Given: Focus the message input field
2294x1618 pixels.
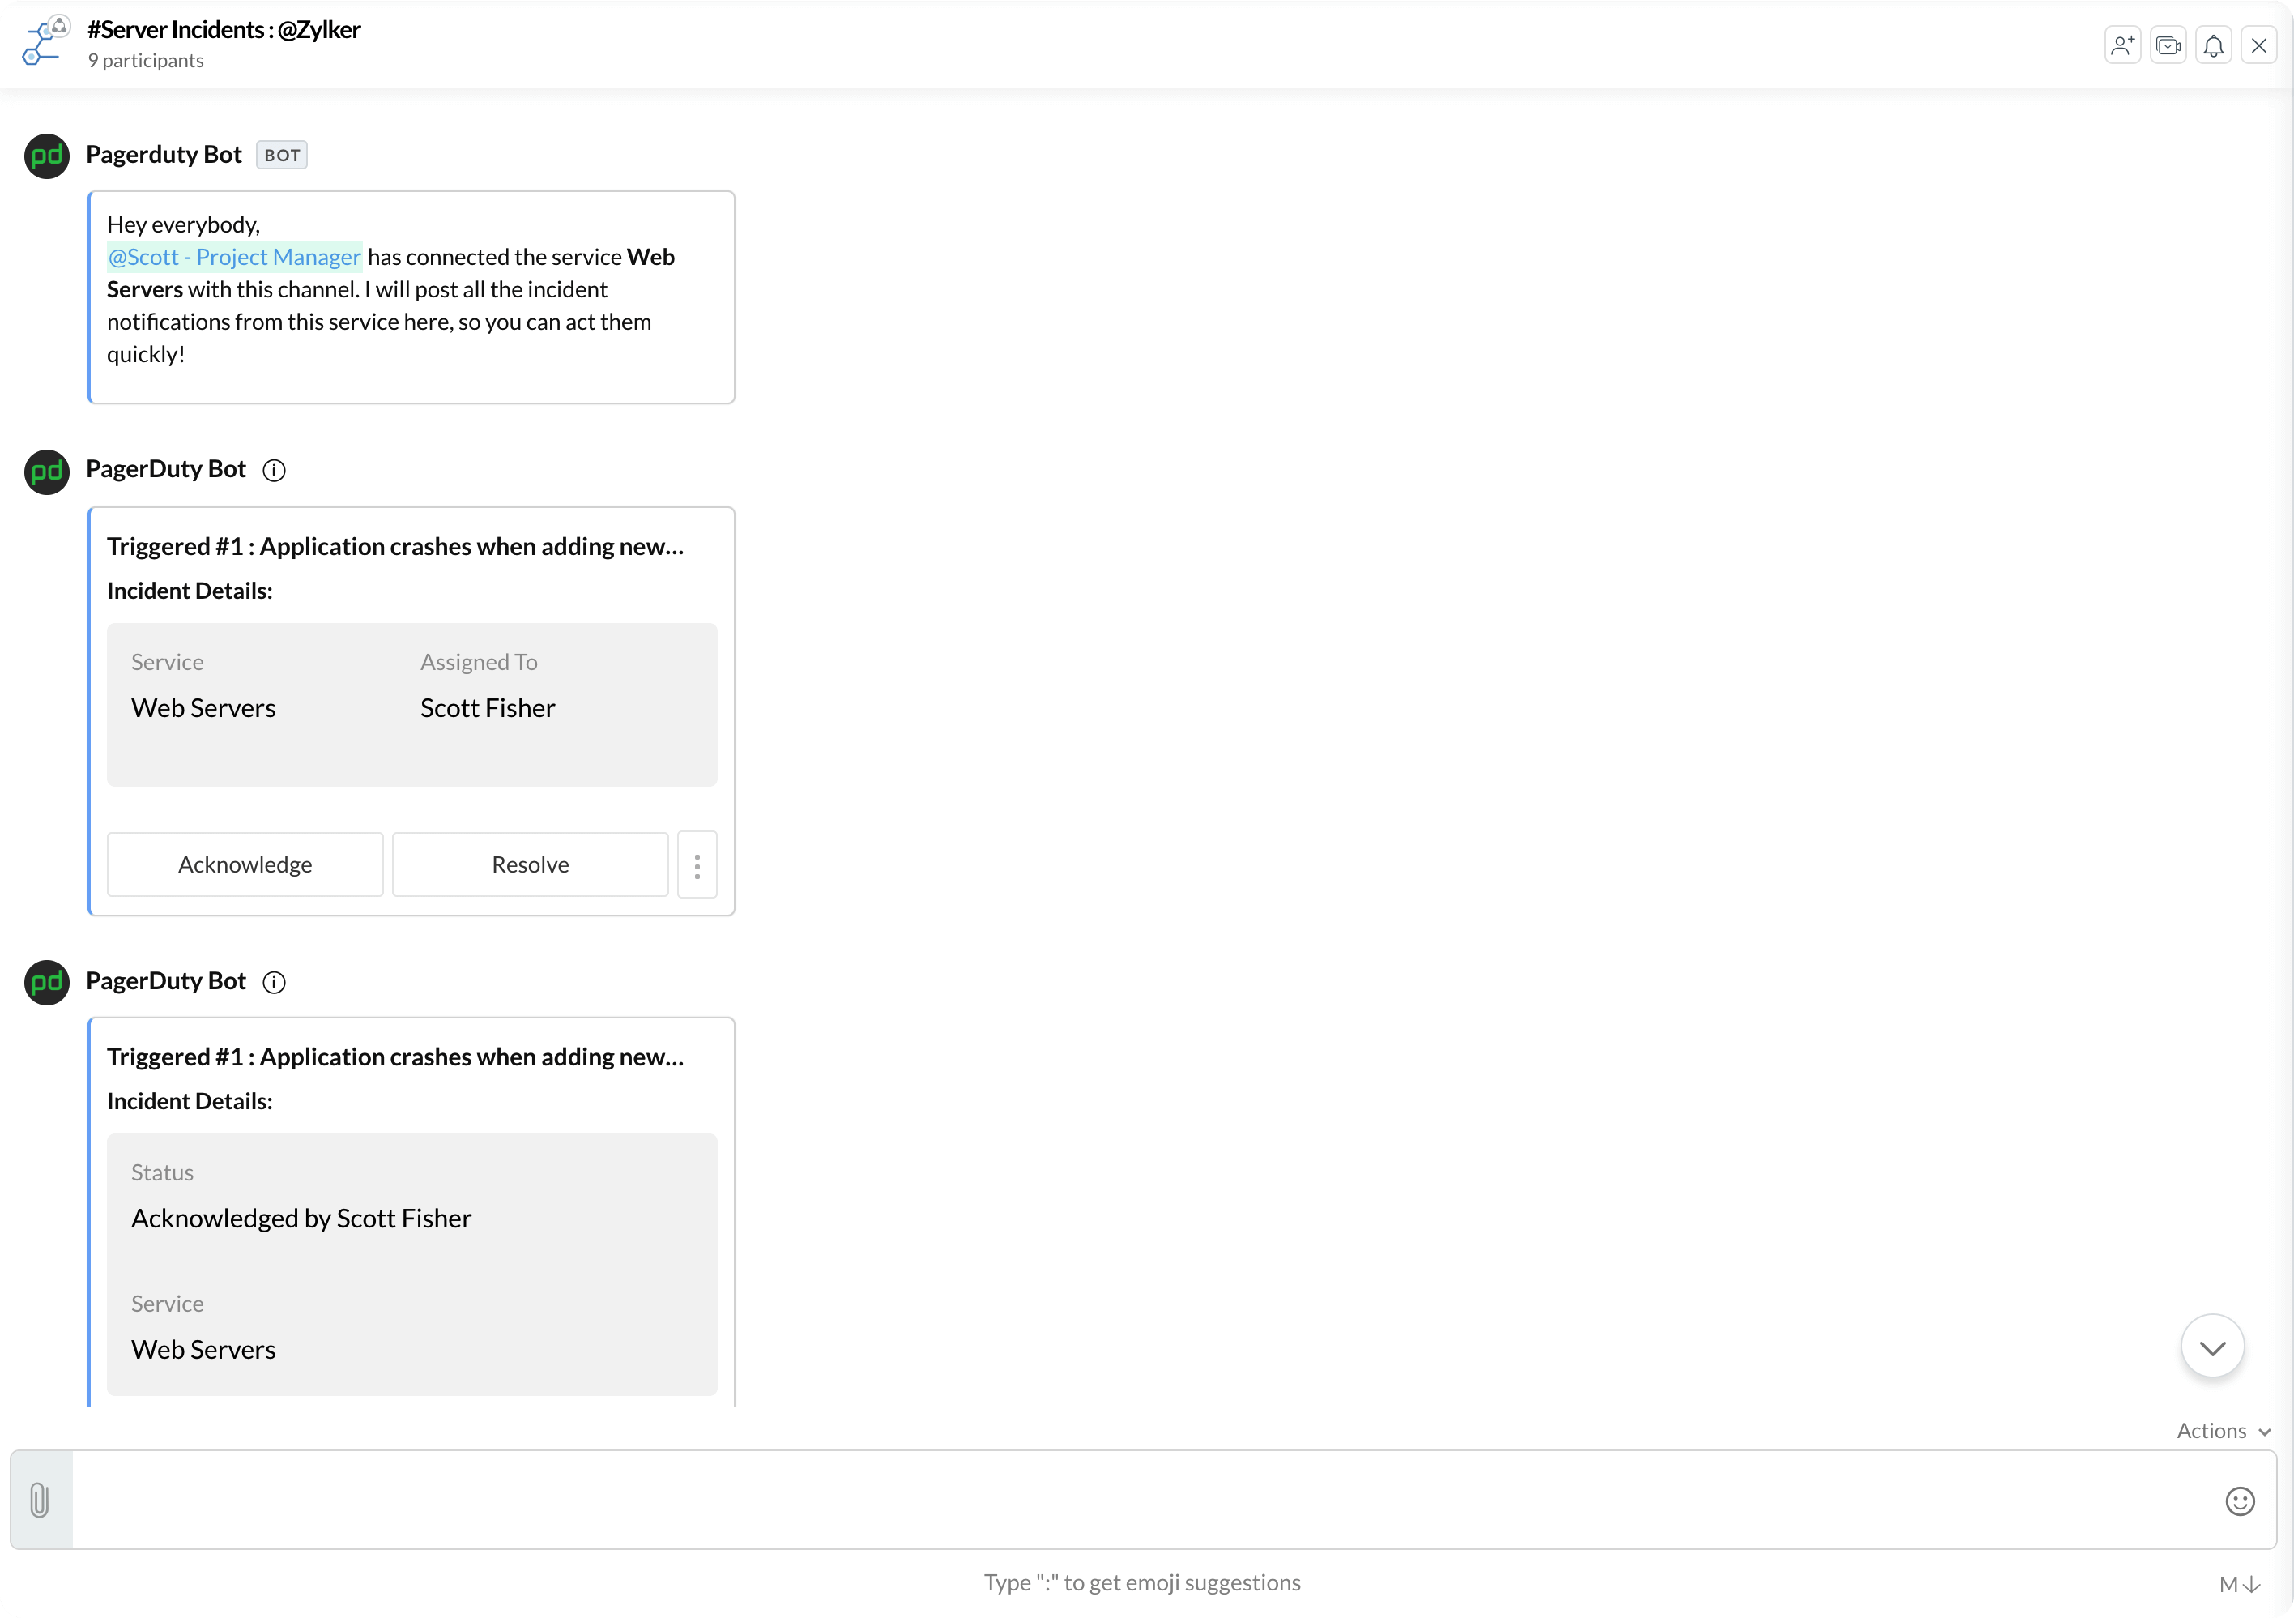Looking at the screenshot, I should point(1144,1500).
